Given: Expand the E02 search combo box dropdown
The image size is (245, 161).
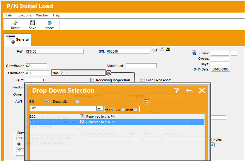Looking at the screenshot, I should 99,108.
